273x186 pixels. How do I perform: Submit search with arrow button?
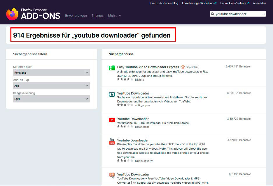264,14
